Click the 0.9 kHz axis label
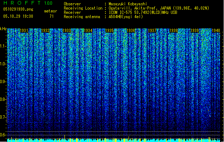The width and height of the screenshot is (224, 142). [x=3, y=82]
